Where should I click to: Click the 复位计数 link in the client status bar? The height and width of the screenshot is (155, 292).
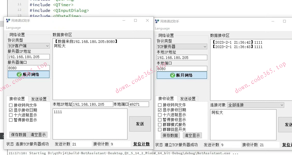pyautogui.click(x=141, y=144)
